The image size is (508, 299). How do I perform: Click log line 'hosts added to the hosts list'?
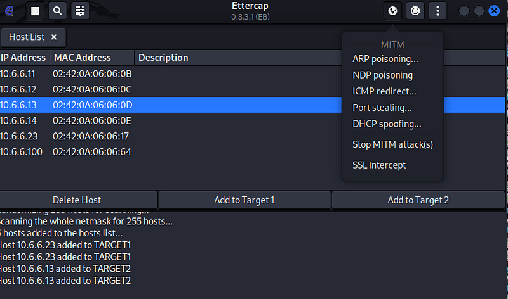(x=62, y=233)
